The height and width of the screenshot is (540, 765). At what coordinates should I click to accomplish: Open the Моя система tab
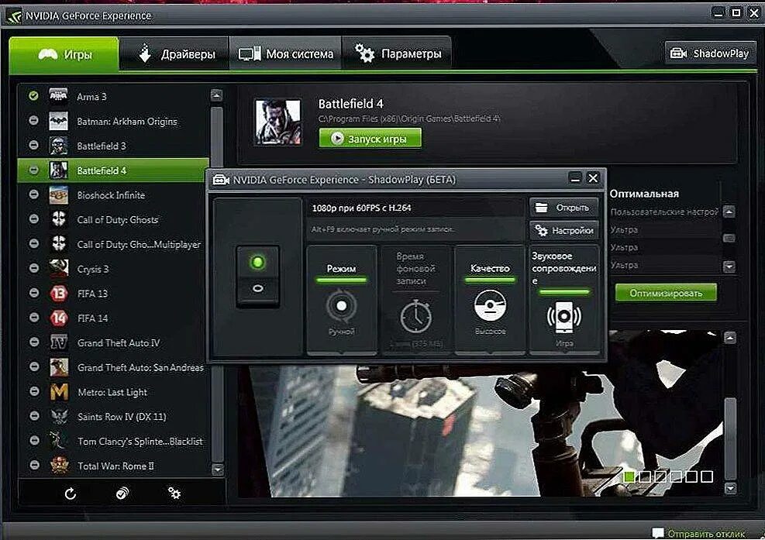click(x=286, y=53)
